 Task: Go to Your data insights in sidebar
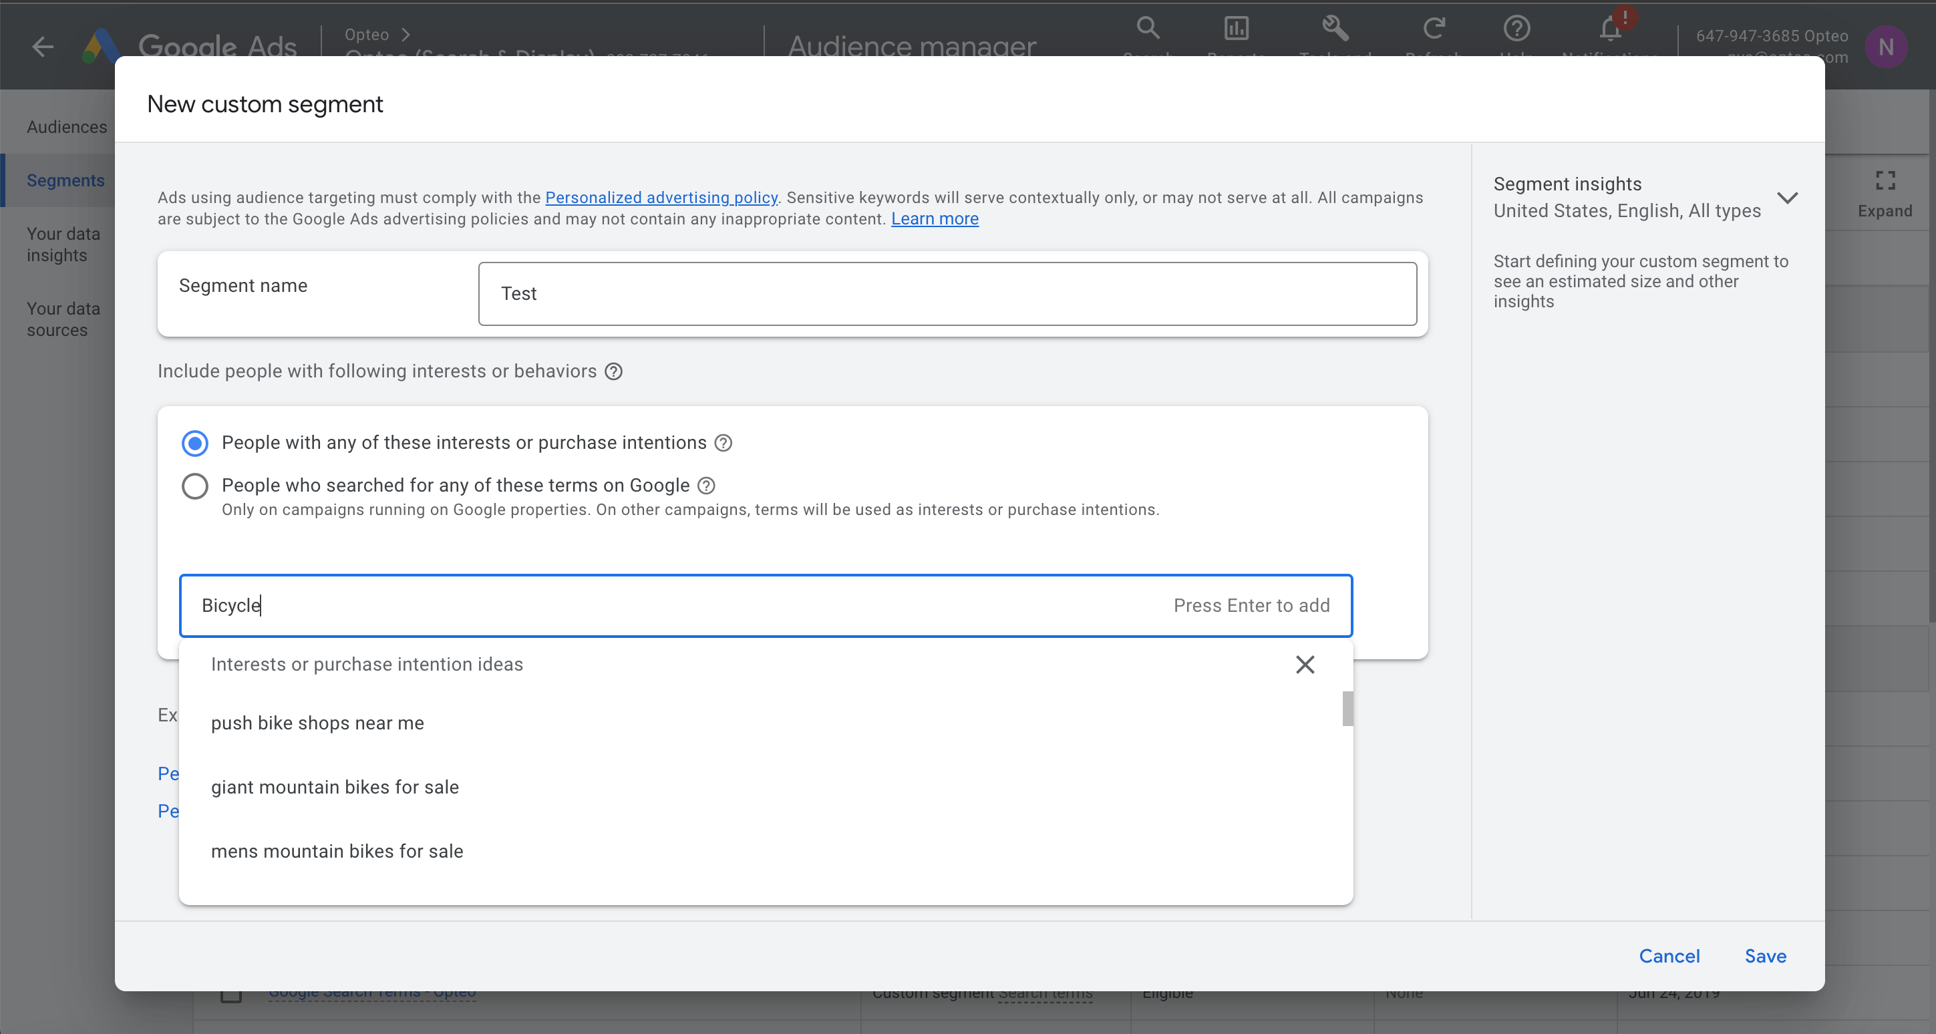click(63, 244)
